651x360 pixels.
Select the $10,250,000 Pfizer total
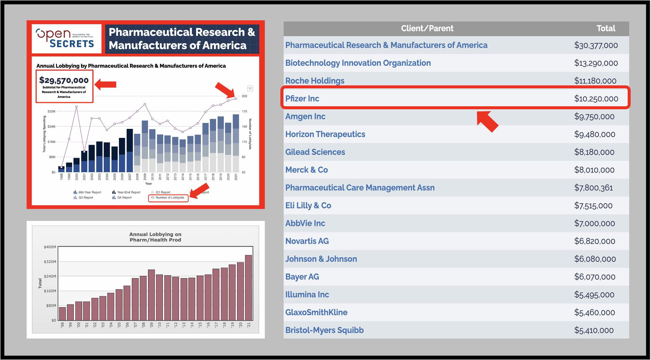(x=596, y=99)
